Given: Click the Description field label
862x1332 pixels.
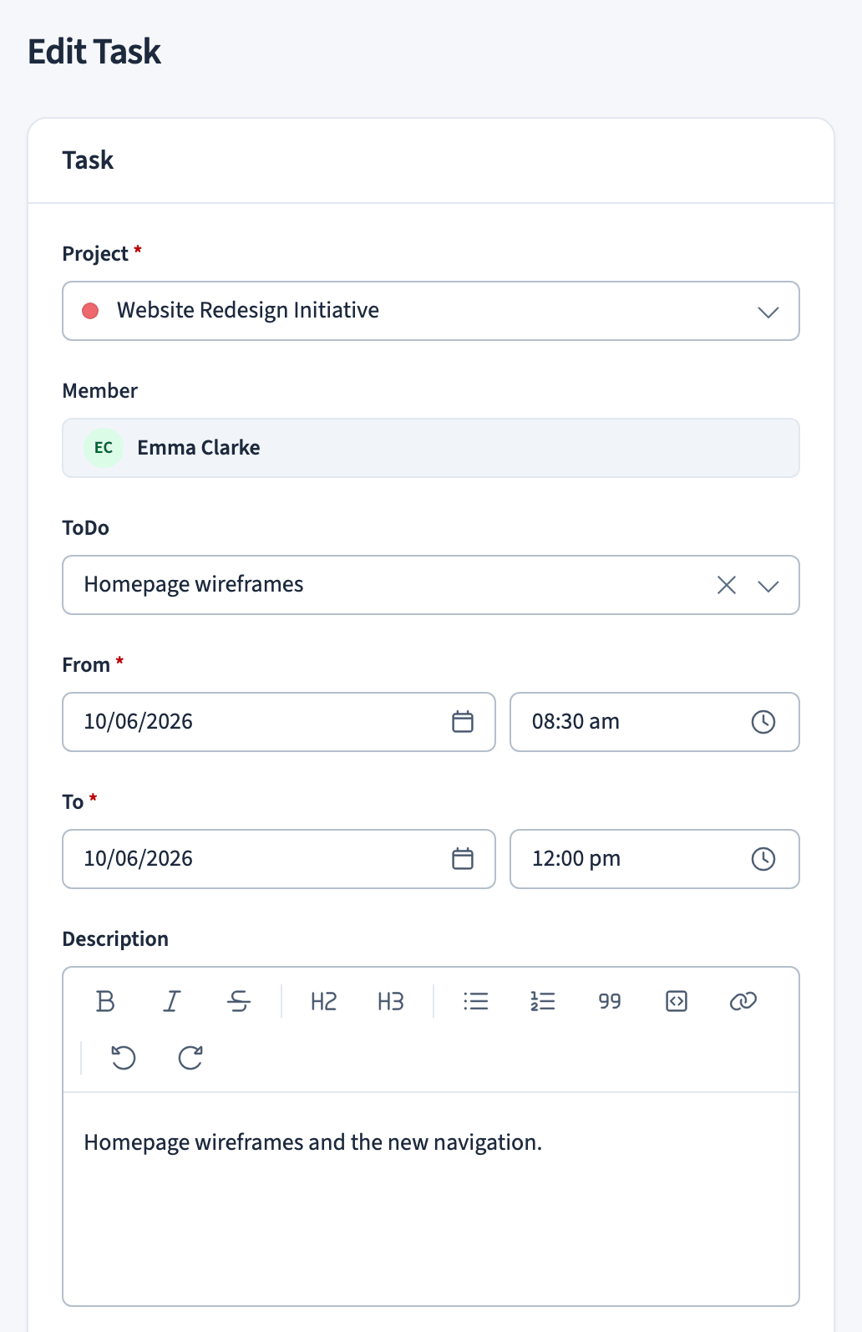Looking at the screenshot, I should (115, 938).
